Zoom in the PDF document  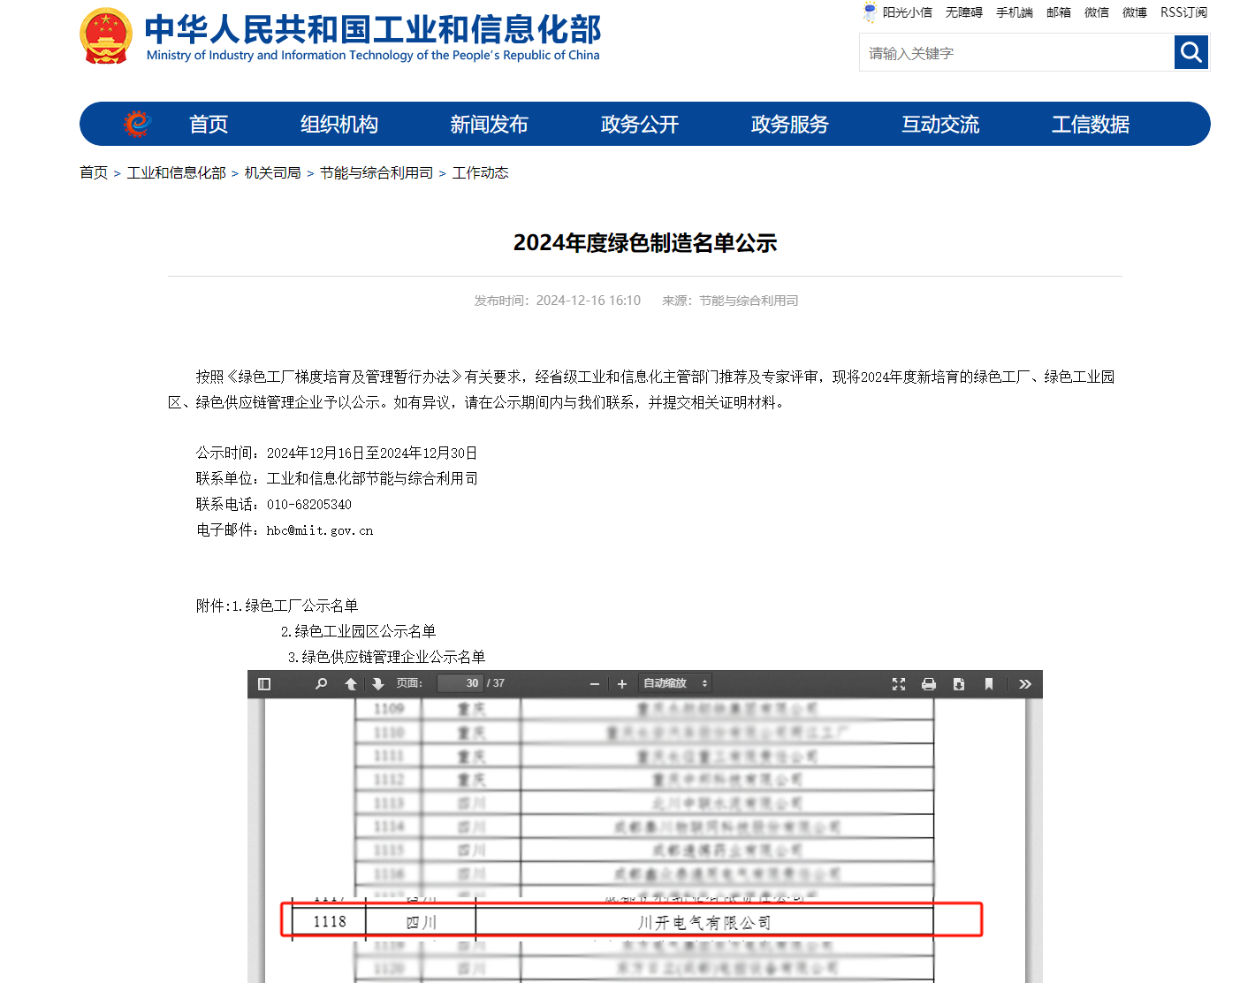622,684
